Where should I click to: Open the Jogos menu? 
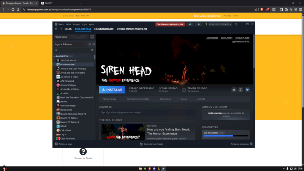click(x=84, y=24)
